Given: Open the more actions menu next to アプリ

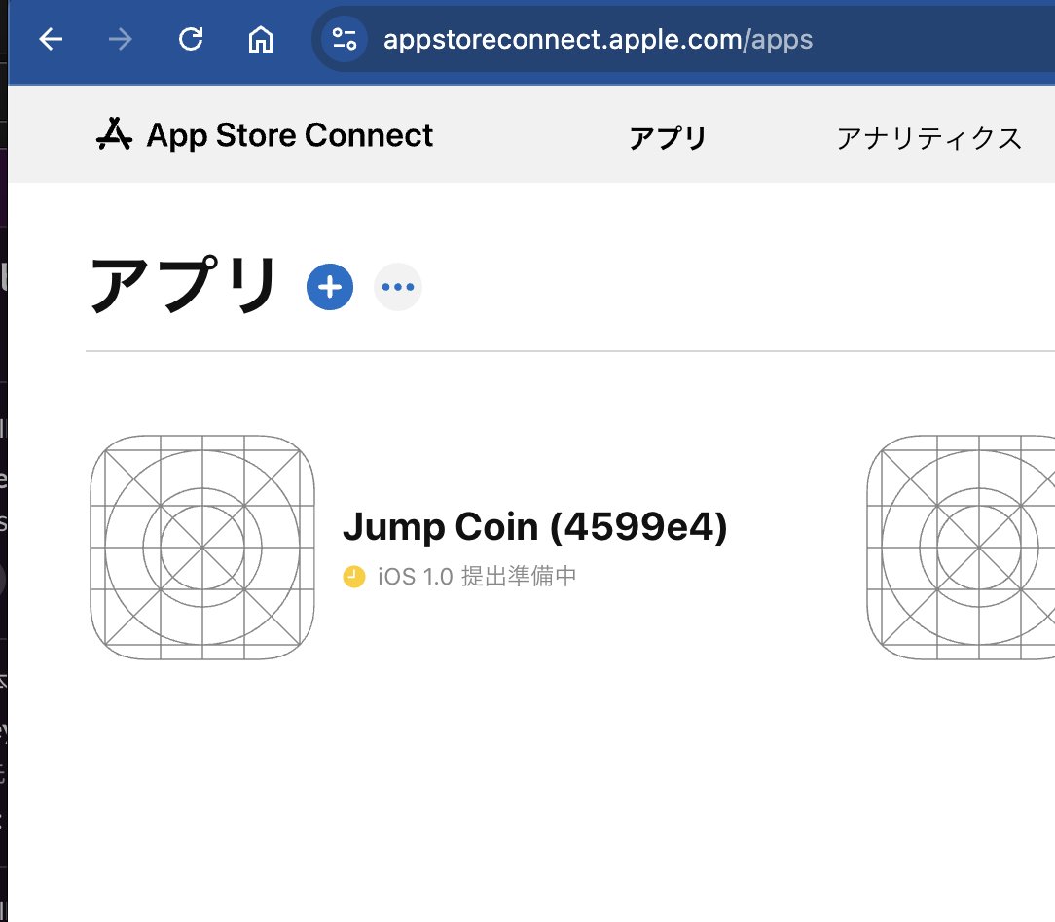Looking at the screenshot, I should [397, 287].
